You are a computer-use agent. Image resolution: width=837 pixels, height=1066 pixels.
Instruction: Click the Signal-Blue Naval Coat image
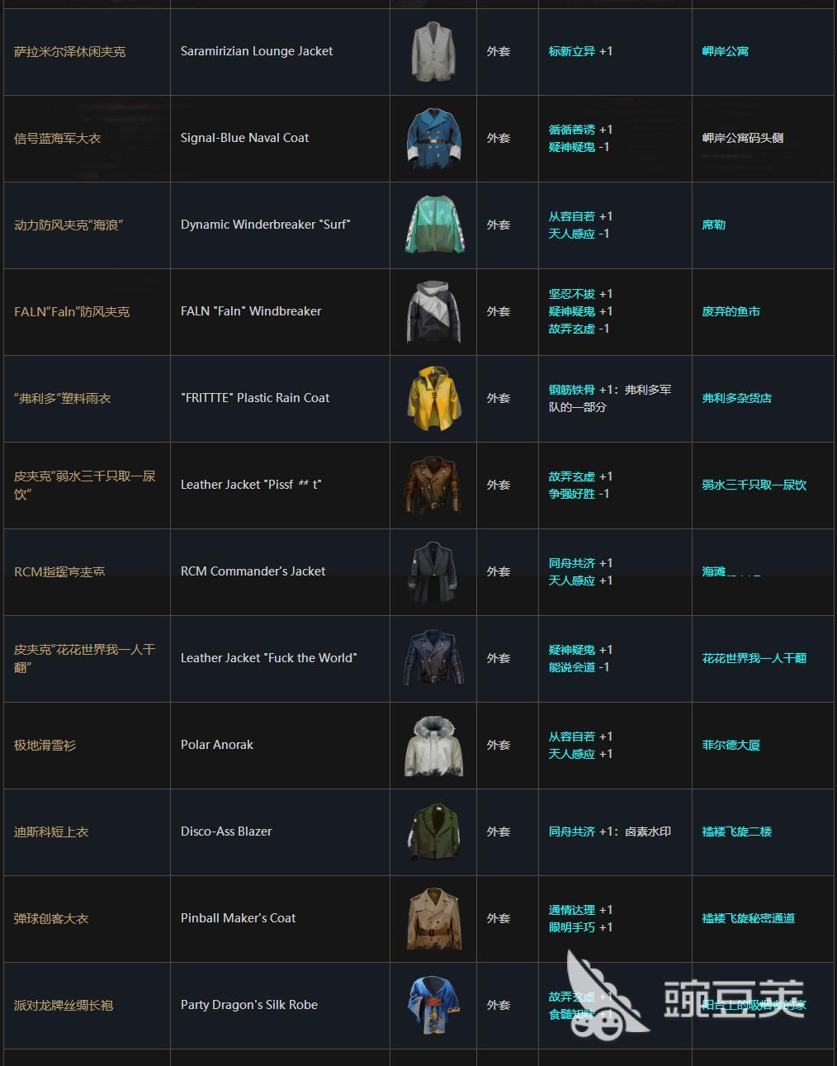tap(433, 139)
